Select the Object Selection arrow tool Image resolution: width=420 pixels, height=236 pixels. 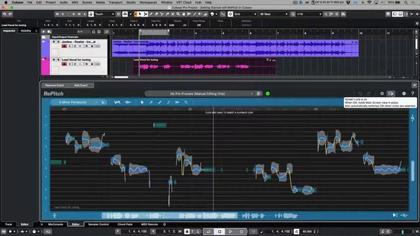pos(140,14)
